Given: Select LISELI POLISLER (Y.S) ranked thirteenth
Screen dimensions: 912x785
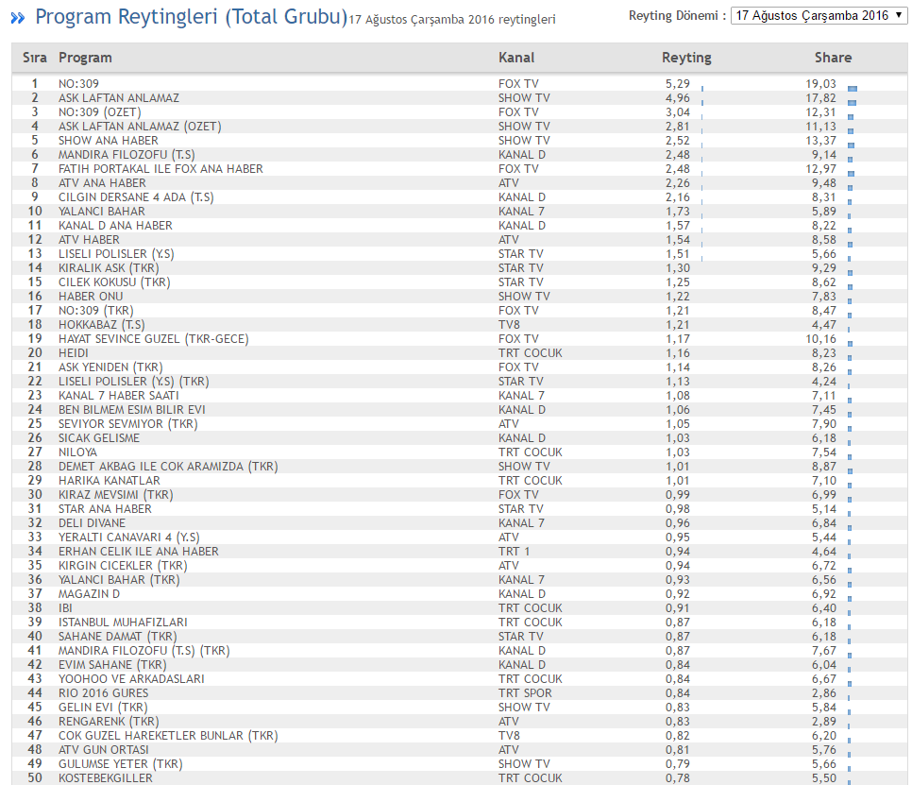Looking at the screenshot, I should (x=116, y=254).
